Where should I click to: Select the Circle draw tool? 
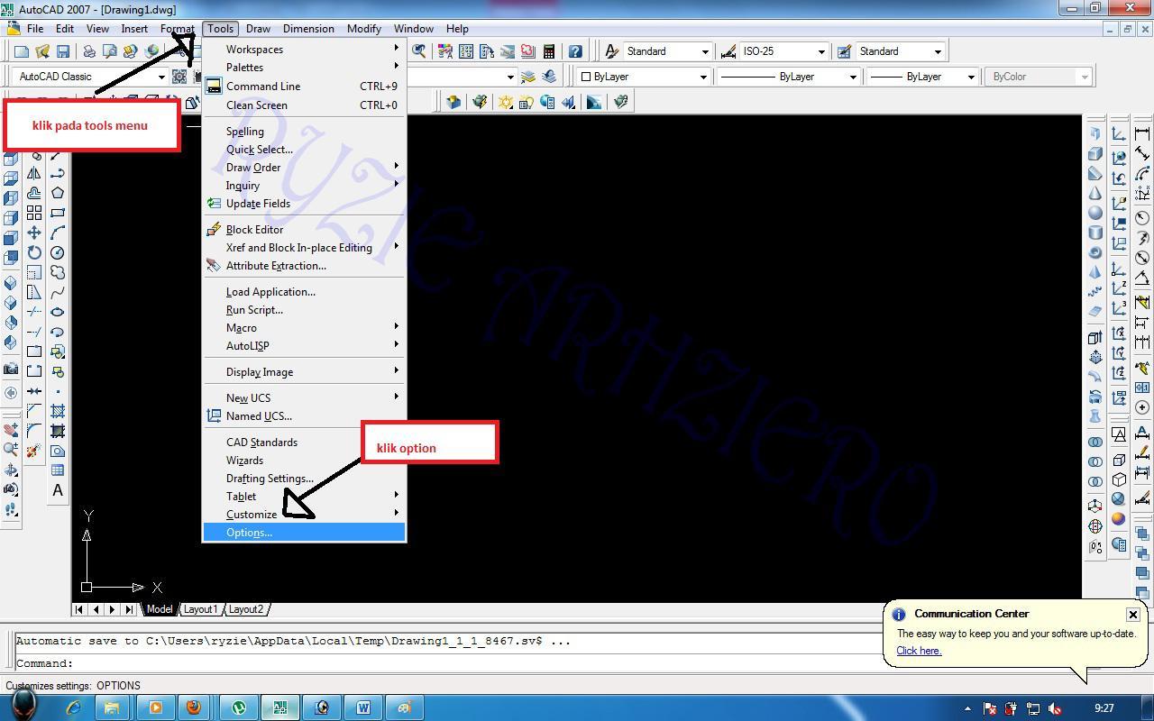click(x=58, y=252)
